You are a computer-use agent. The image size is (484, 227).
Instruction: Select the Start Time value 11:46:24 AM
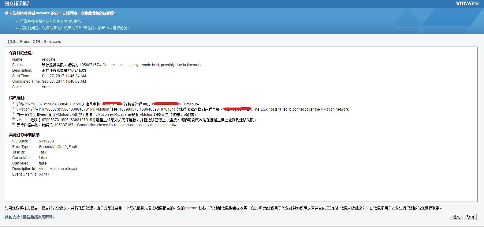(64, 76)
